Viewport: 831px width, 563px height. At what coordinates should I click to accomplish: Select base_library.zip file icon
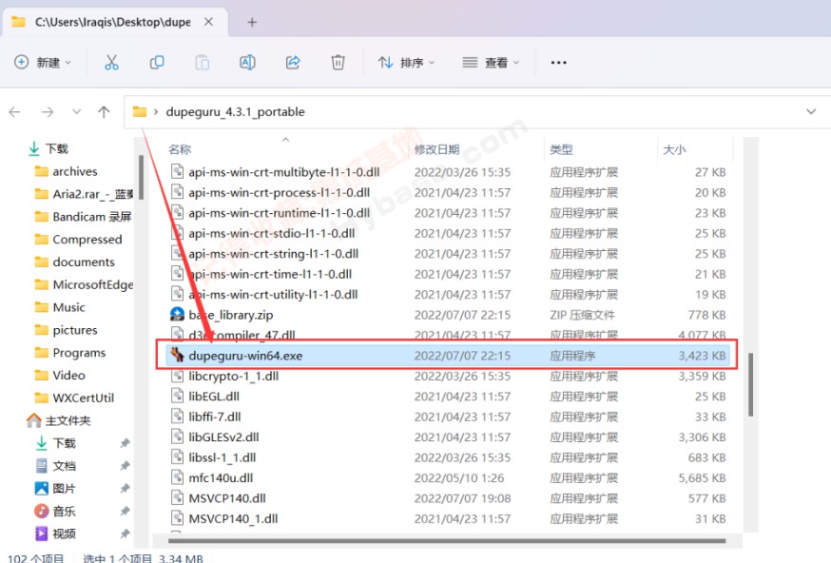click(x=177, y=315)
